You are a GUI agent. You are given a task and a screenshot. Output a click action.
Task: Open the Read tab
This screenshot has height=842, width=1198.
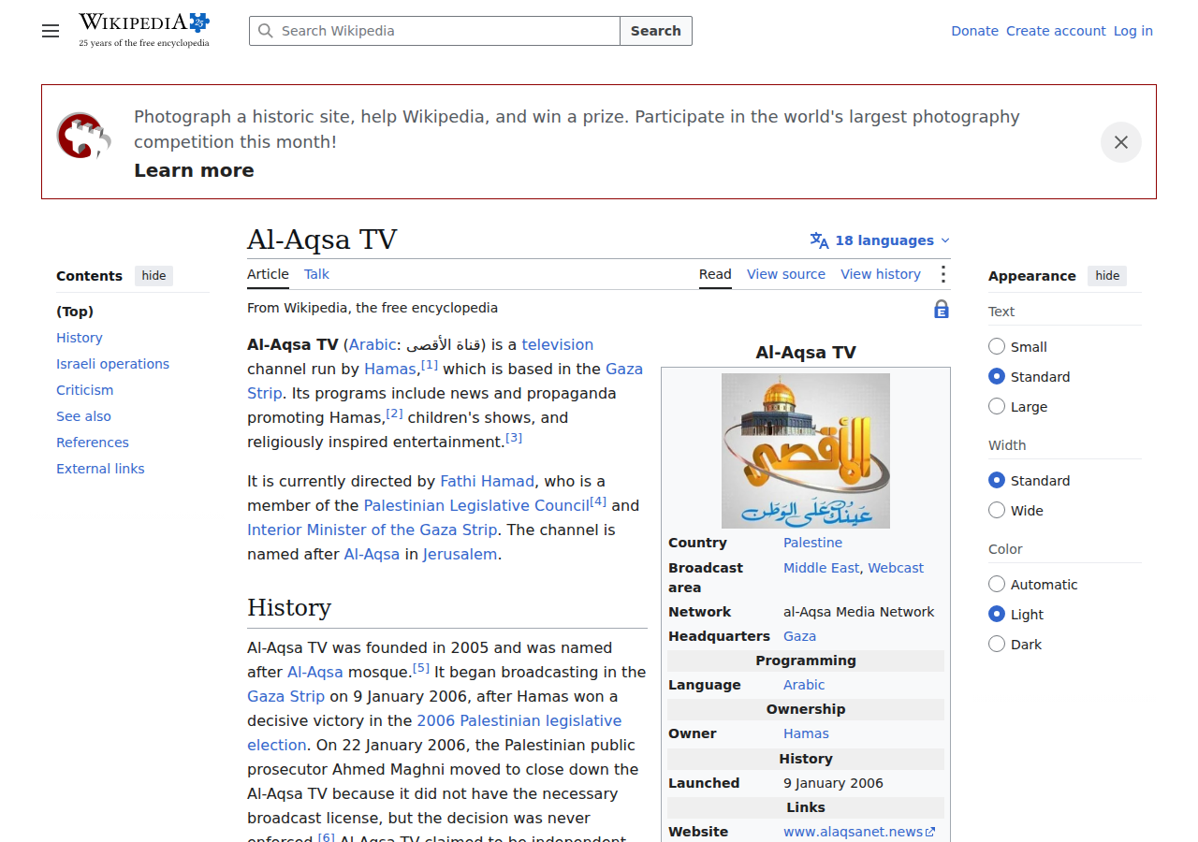point(715,274)
